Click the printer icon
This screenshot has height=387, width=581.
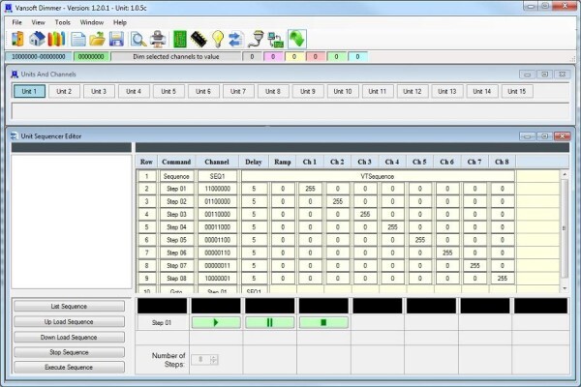tap(158, 39)
